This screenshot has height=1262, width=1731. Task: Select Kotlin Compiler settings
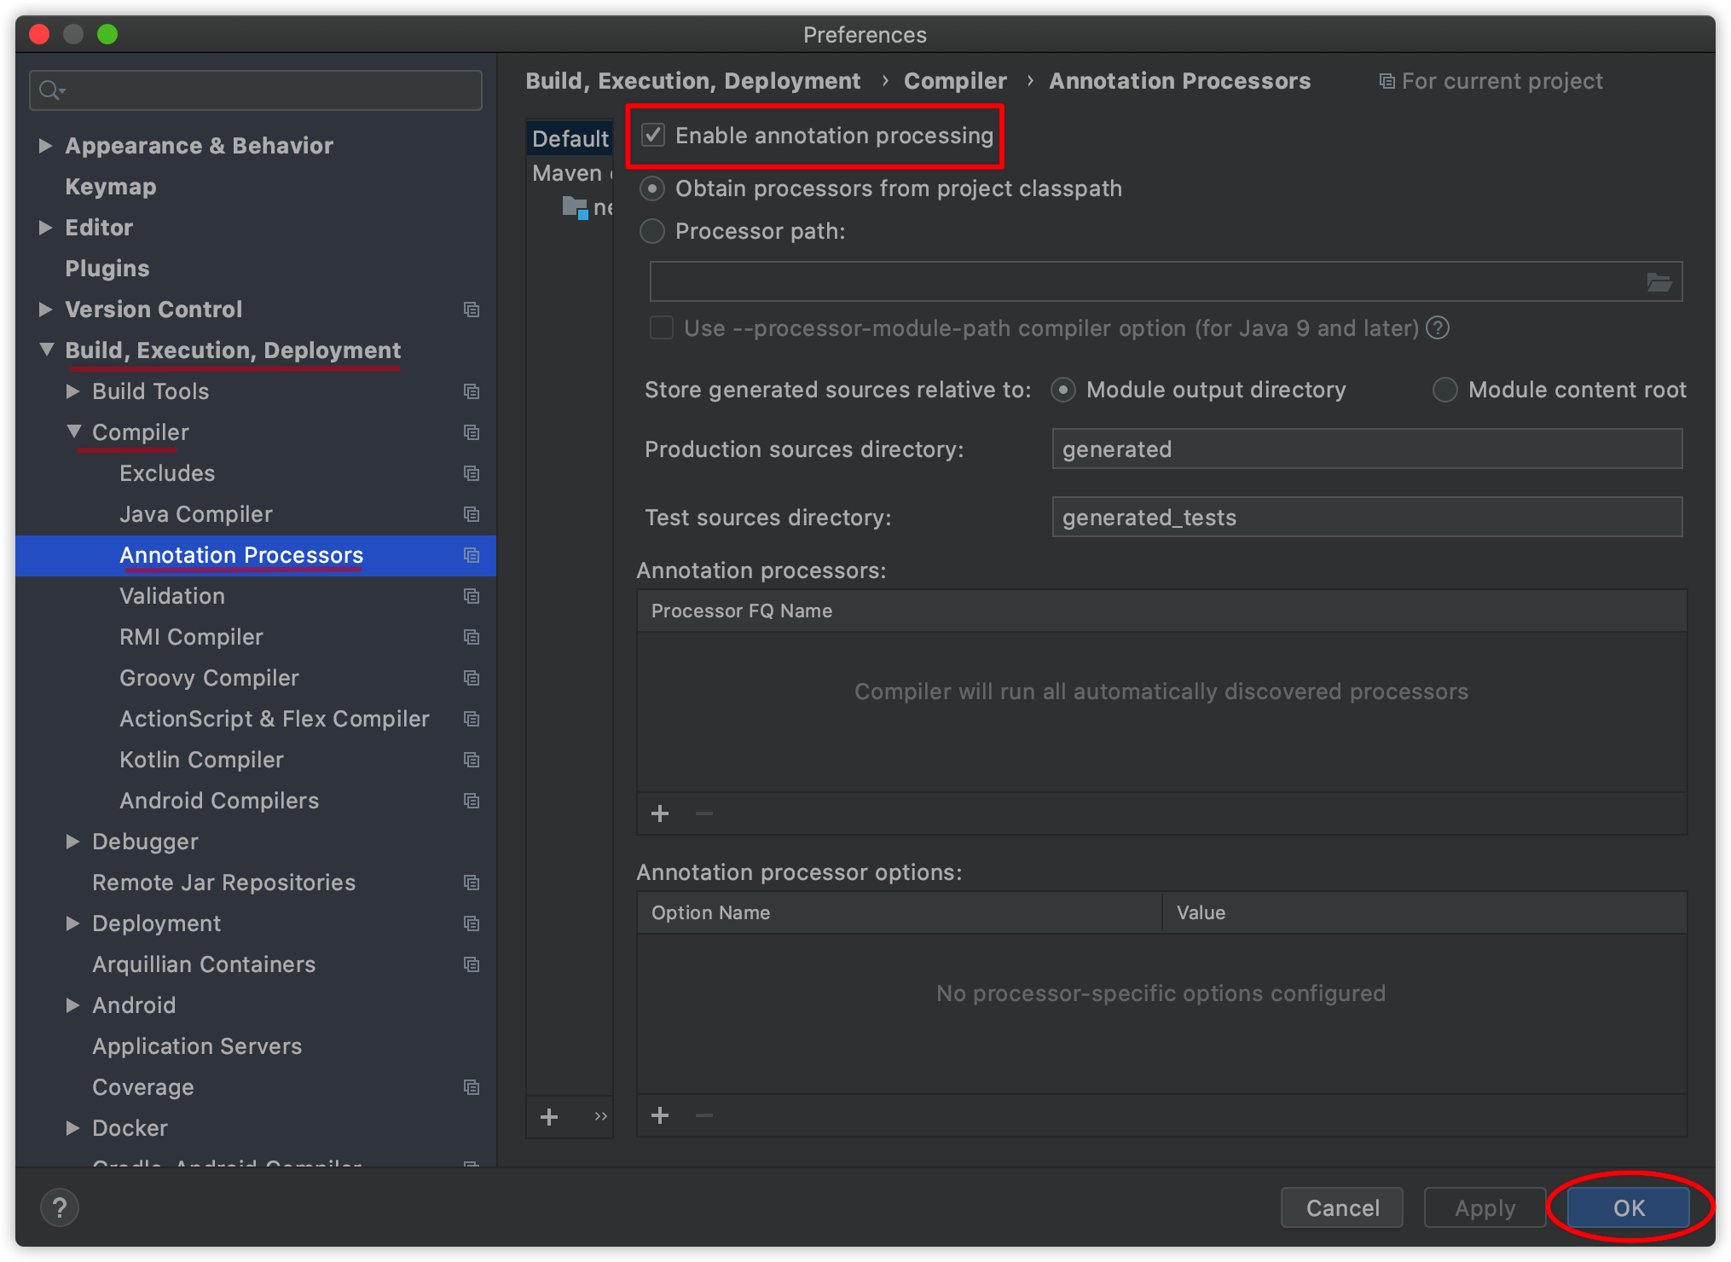(x=201, y=760)
